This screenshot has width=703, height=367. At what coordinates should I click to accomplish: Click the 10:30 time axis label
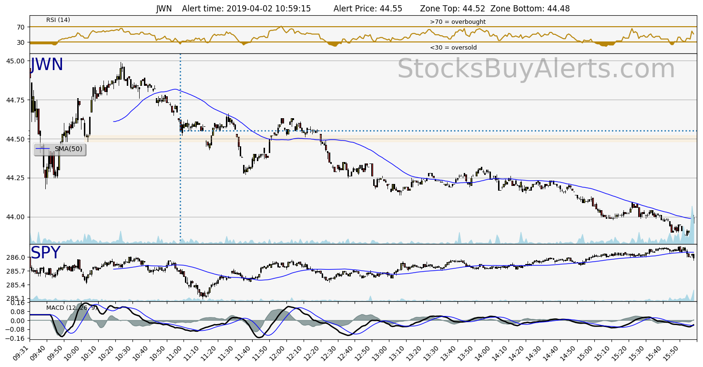point(124,354)
